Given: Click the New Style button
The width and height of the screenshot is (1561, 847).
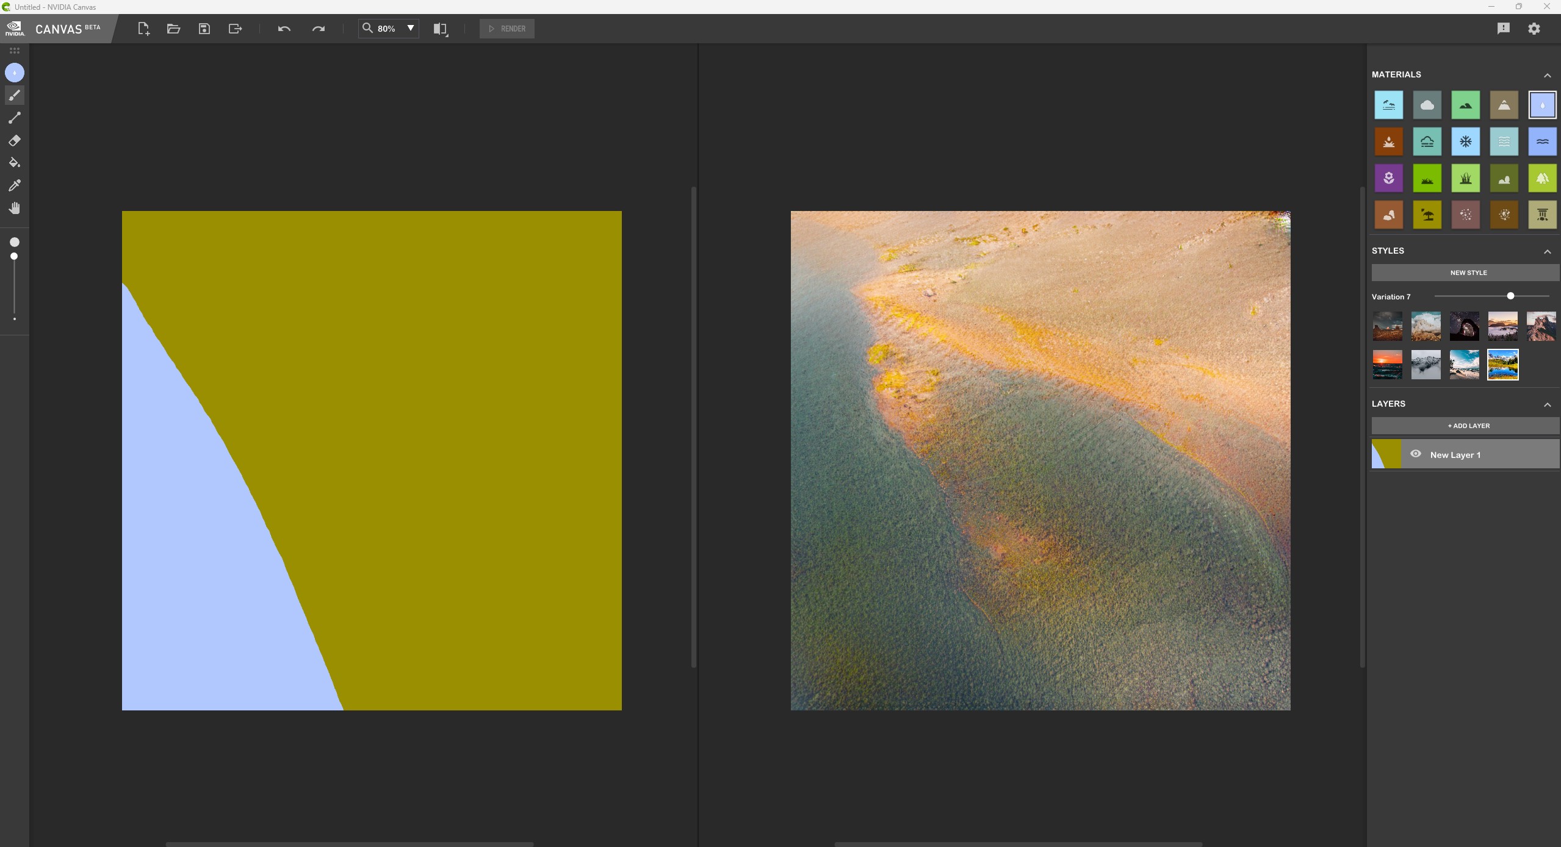Looking at the screenshot, I should (1466, 273).
